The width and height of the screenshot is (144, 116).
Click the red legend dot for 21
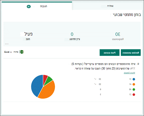[134, 94]
